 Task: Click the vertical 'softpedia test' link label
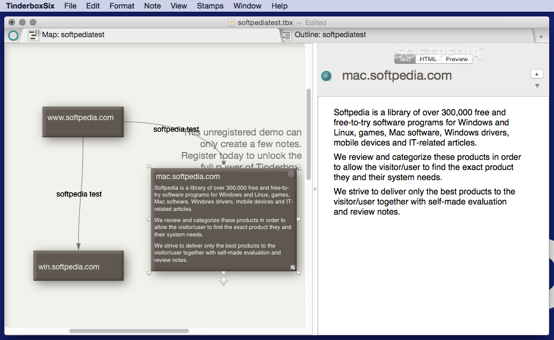click(79, 194)
